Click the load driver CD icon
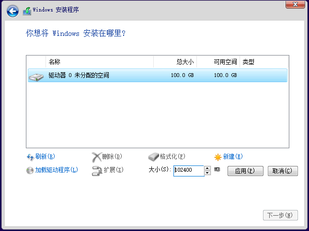This screenshot has width=309, height=231. coord(30,170)
